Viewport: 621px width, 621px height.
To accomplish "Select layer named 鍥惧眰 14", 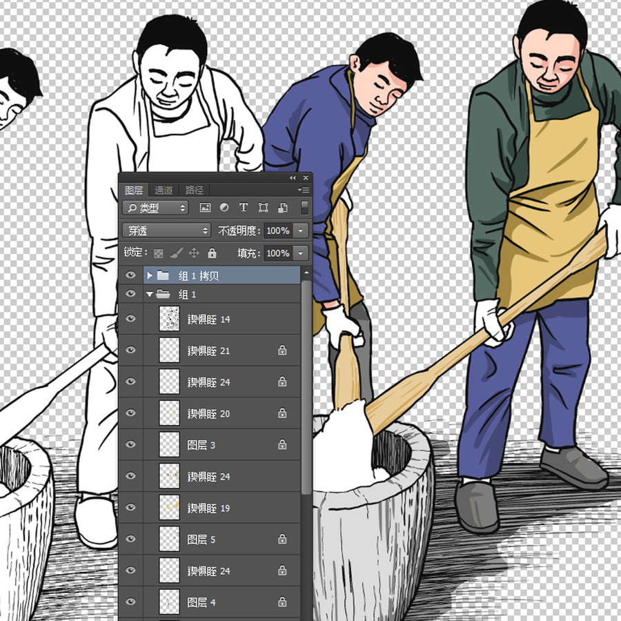I will point(208,319).
